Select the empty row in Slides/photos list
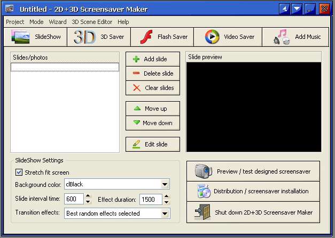335x238 pixels. [65, 67]
